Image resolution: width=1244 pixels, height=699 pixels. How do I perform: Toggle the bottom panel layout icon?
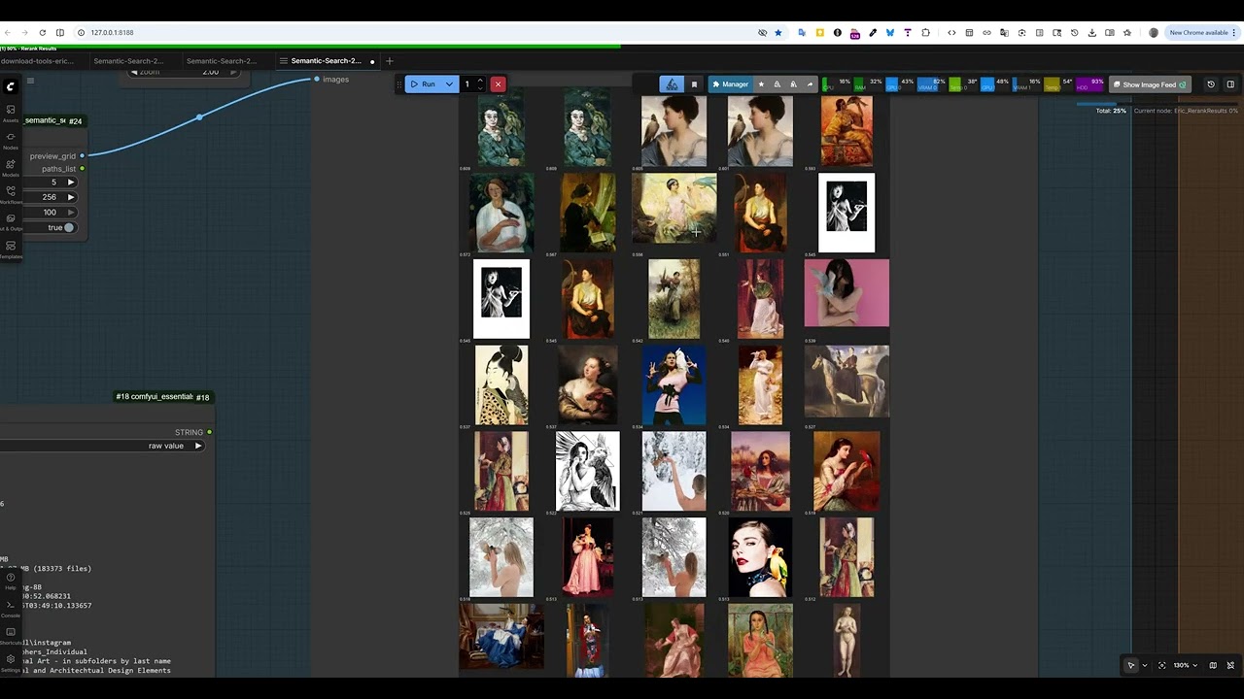pos(1230,84)
